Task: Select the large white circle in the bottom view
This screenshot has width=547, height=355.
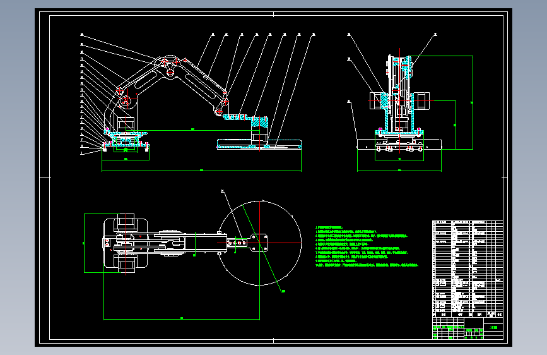Action: coord(259,243)
